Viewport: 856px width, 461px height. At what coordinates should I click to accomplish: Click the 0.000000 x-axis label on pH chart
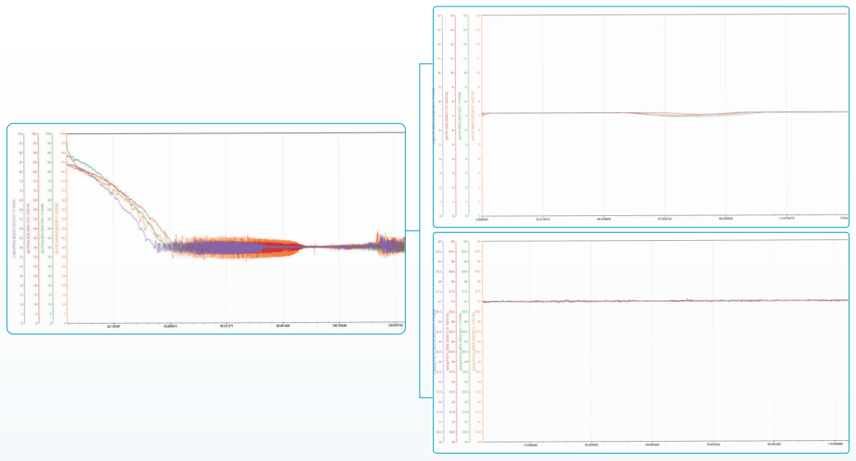[483, 218]
